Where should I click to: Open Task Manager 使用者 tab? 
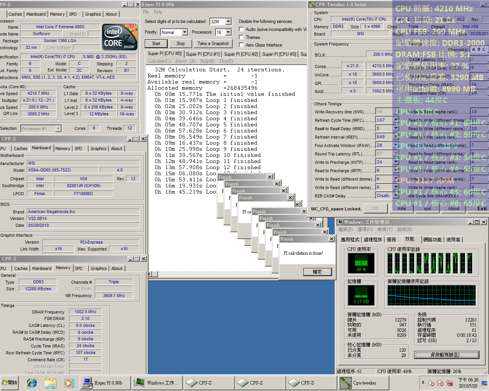(x=453, y=239)
